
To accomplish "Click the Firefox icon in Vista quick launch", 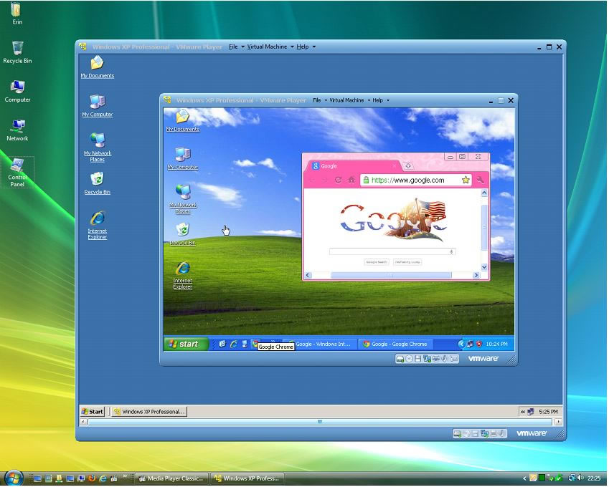I will pos(92,478).
